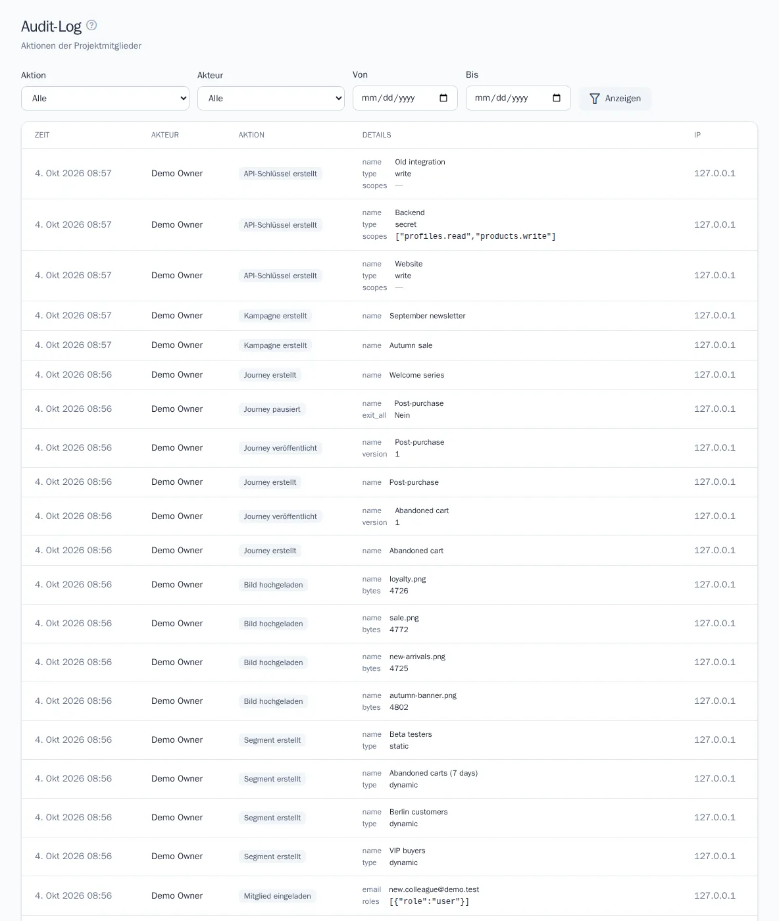Click 'Berlin customers' segment name
The image size is (779, 921).
[x=418, y=812]
